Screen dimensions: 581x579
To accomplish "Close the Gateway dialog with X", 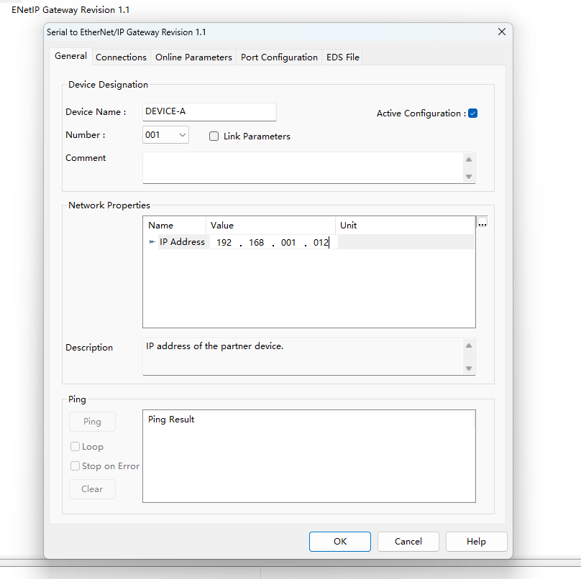I will (x=502, y=32).
